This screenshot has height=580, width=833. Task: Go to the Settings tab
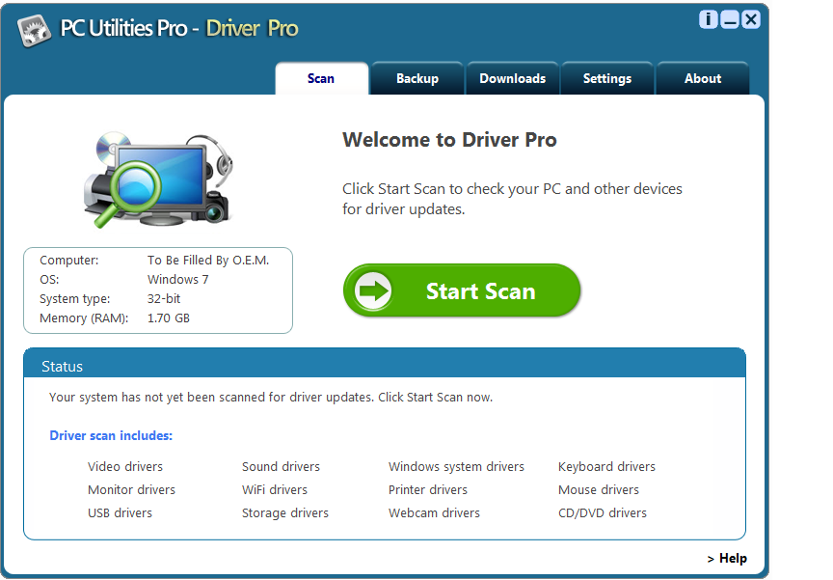click(607, 79)
